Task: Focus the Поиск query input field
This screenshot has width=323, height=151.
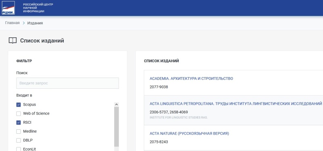Action: tap(67, 83)
